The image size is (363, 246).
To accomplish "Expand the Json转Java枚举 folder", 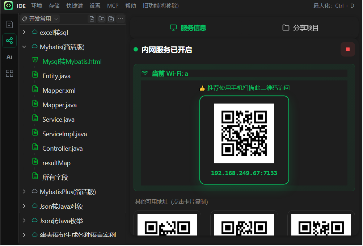I will tap(24, 221).
